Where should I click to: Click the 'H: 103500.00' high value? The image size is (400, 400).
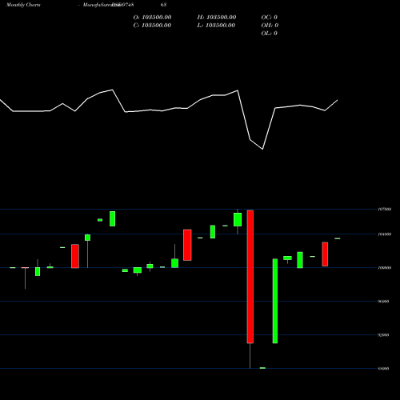[217, 18]
